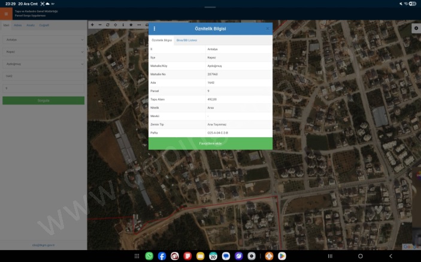The height and width of the screenshot is (262, 421).
Task: Click the Ada number field with 1642
Action: click(x=43, y=76)
